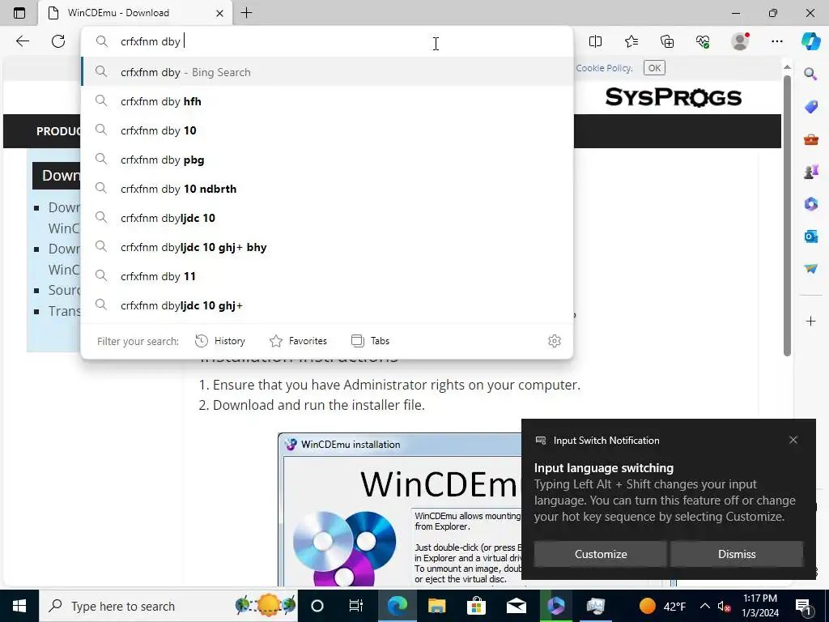Click Customize in input switching notification
The width and height of the screenshot is (829, 622).
(x=601, y=554)
